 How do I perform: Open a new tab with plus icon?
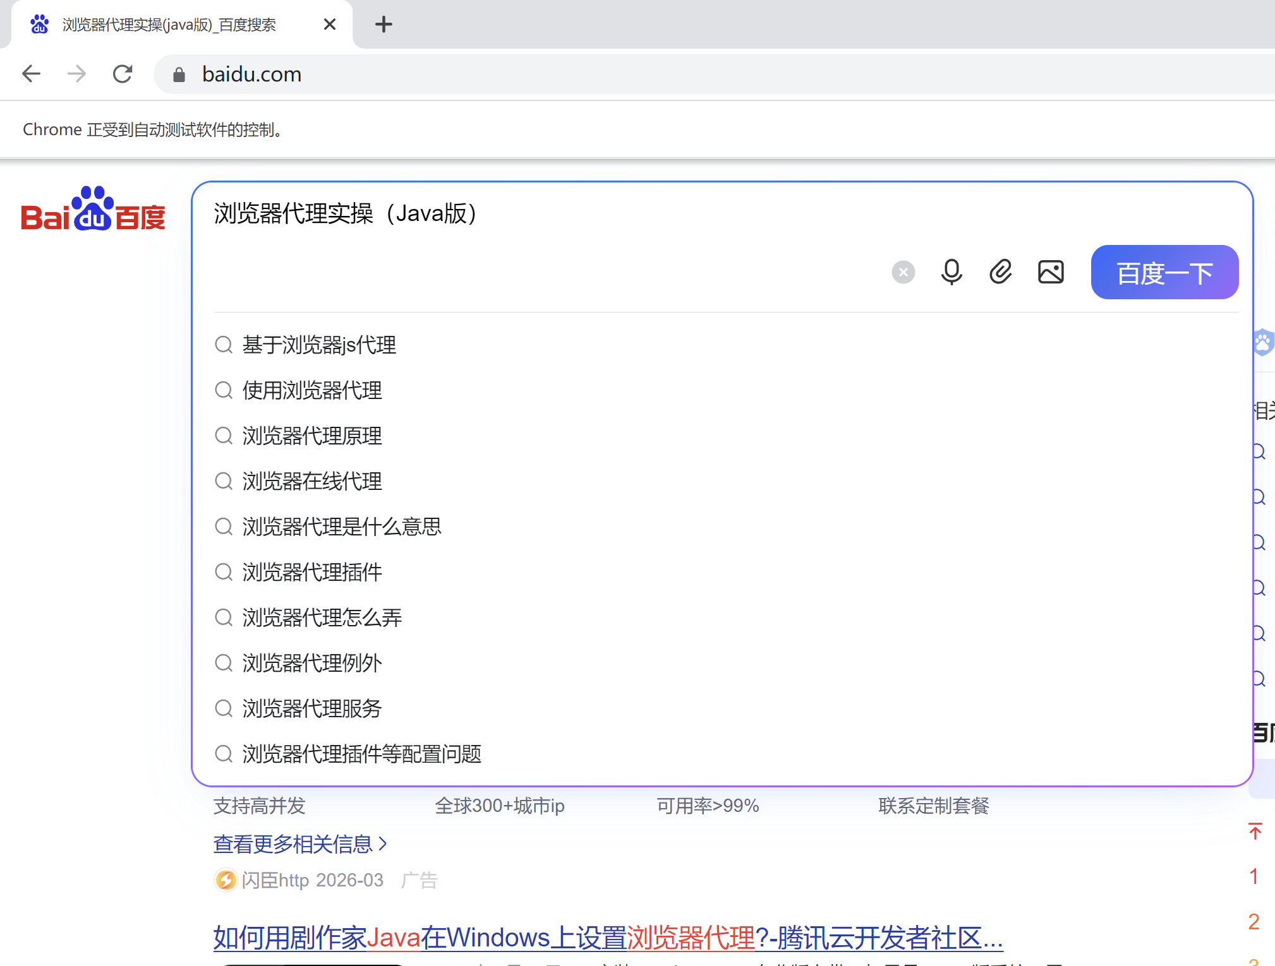(384, 25)
